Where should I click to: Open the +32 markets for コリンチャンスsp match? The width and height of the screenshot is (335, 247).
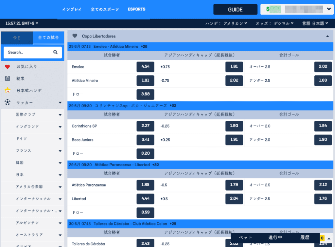(173, 106)
